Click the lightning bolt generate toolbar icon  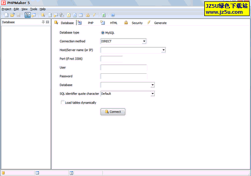[94, 15]
